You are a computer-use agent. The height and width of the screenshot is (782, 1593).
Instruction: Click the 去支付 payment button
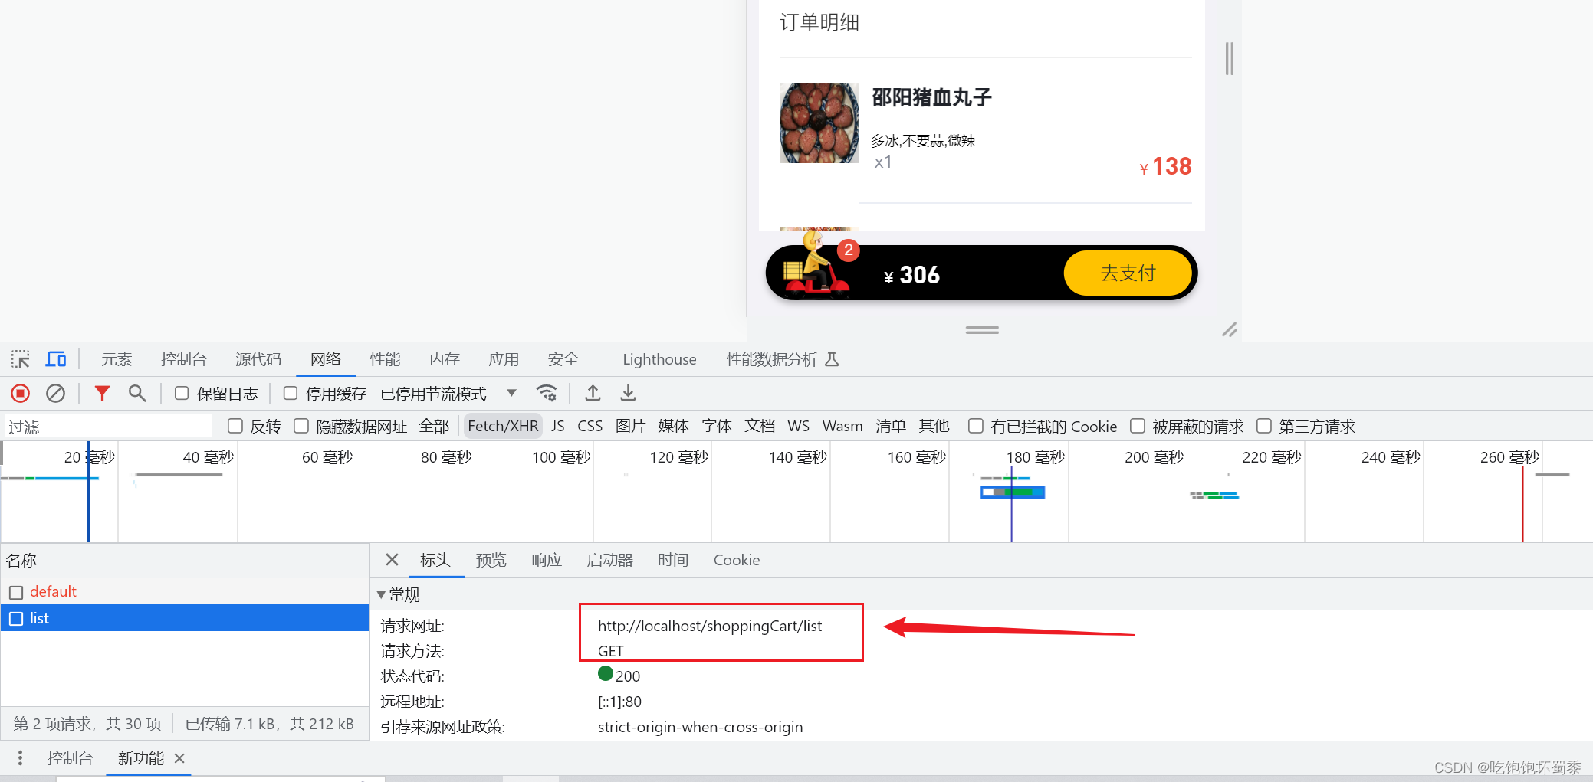pos(1128,273)
